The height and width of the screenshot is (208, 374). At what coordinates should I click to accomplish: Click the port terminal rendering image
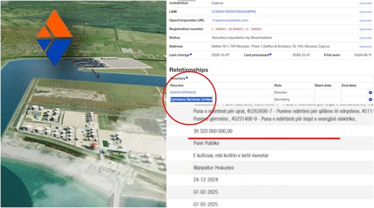84,104
